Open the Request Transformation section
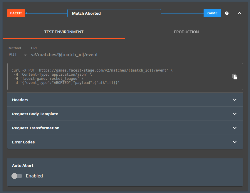 pyautogui.click(x=36, y=128)
